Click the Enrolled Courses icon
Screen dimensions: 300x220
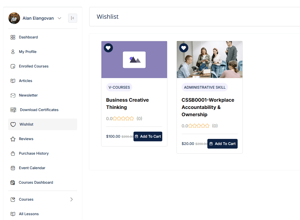click(x=13, y=66)
